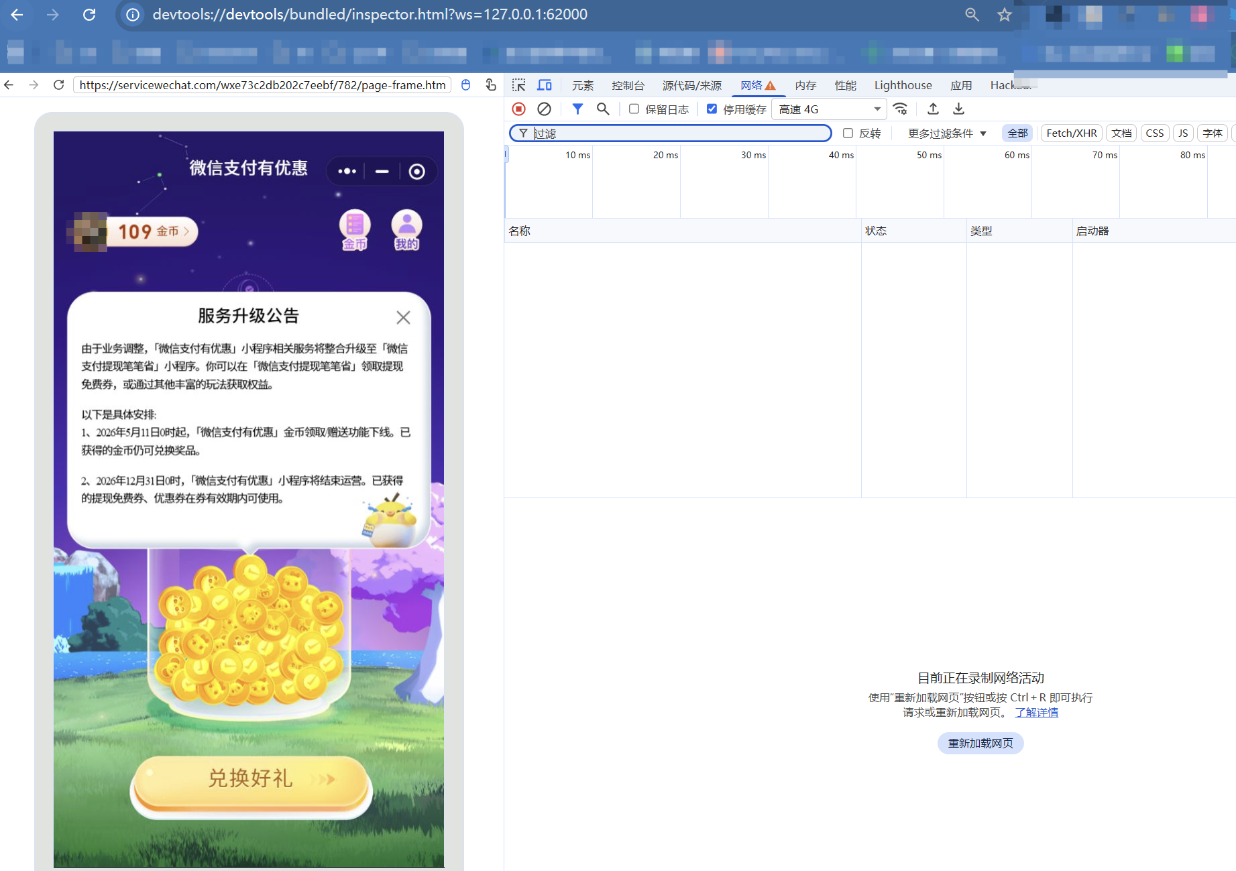Image resolution: width=1236 pixels, height=871 pixels.
Task: Toggle the mouse emulation icon
Action: click(466, 85)
